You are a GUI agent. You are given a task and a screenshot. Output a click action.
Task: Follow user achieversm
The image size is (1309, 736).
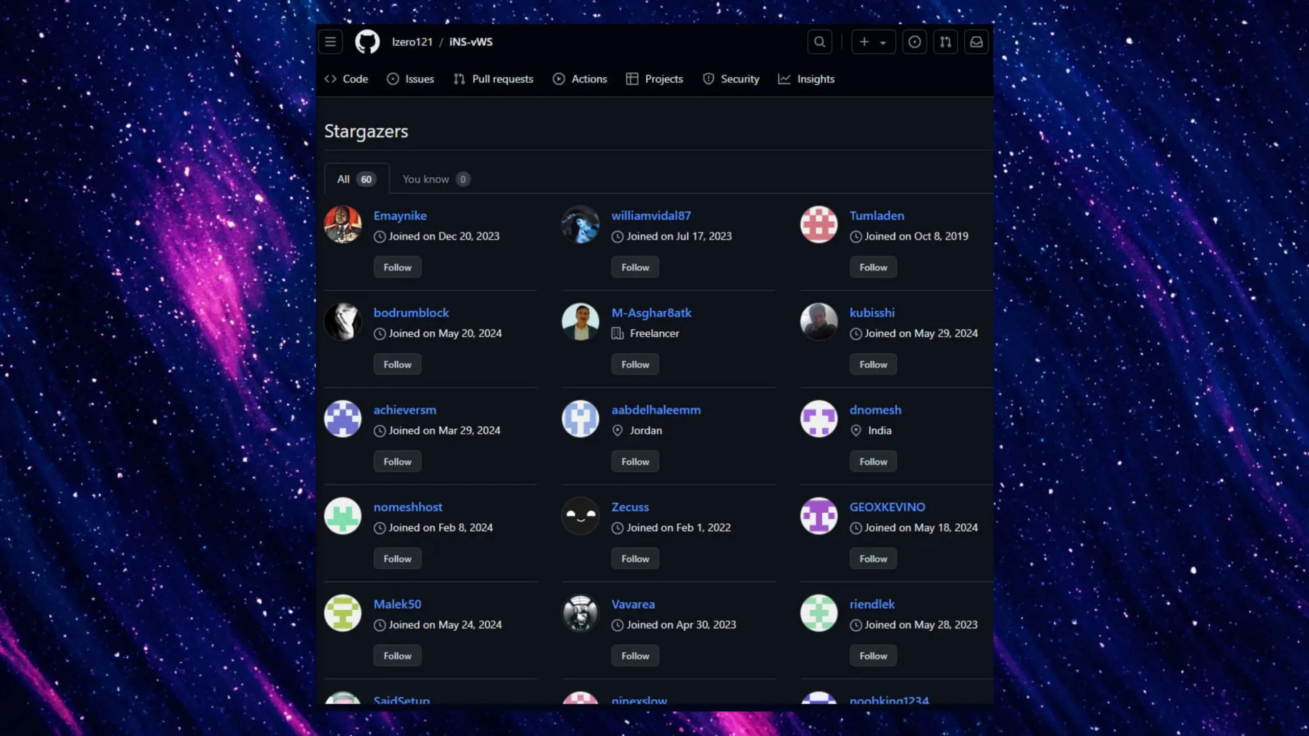397,462
